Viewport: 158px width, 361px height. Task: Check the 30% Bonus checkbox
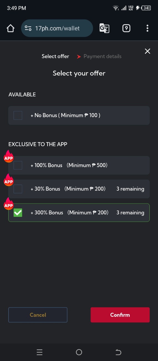tap(18, 189)
